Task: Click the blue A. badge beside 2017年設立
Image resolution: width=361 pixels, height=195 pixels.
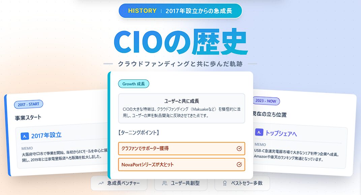Action: tap(25, 136)
